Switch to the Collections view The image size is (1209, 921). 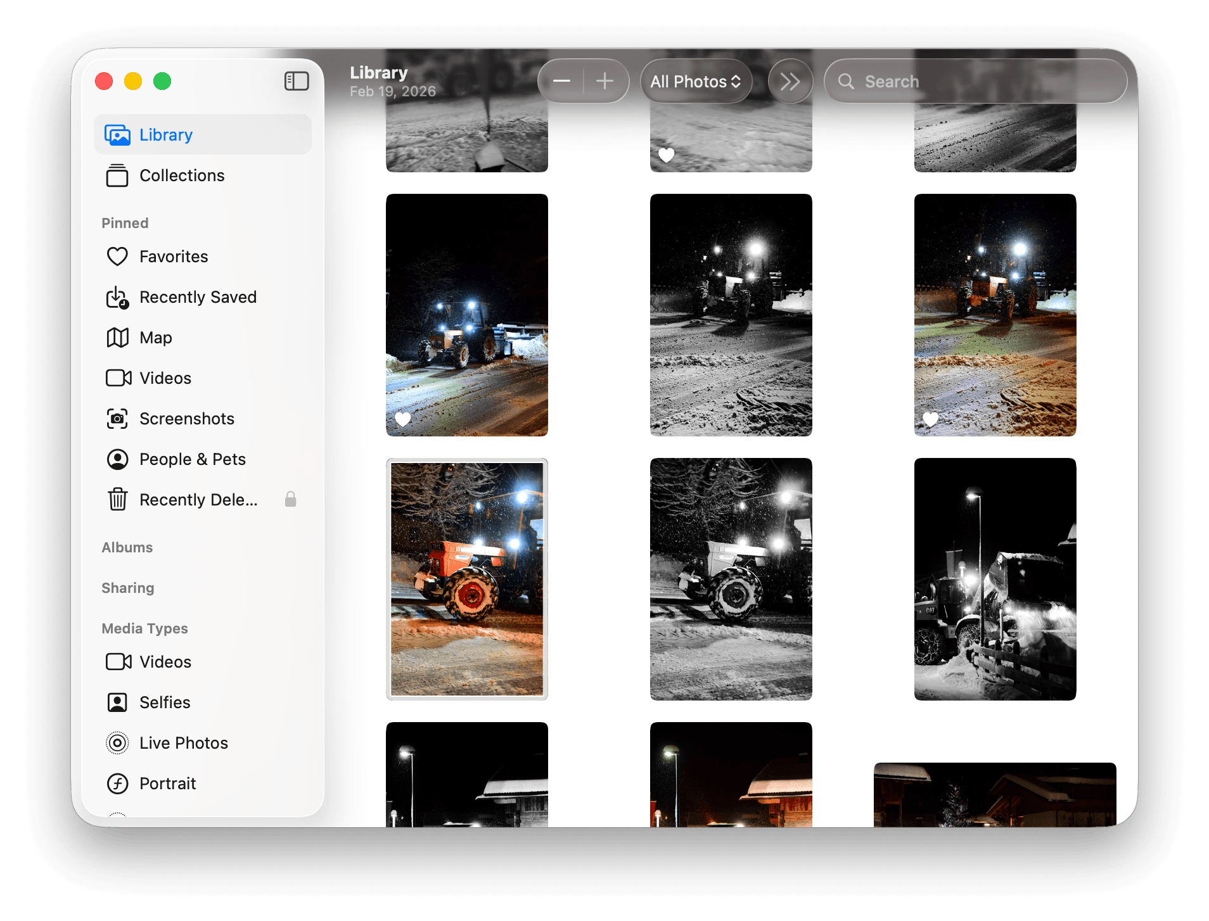point(181,175)
